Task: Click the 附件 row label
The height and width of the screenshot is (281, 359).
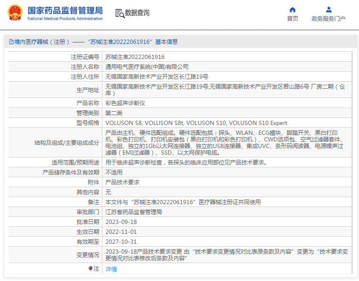Action: pos(93,182)
